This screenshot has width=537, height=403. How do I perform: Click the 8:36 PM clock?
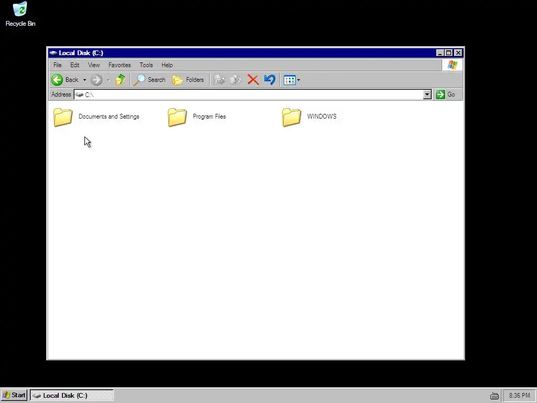click(x=519, y=396)
